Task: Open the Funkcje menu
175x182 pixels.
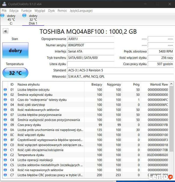Action: [26, 11]
